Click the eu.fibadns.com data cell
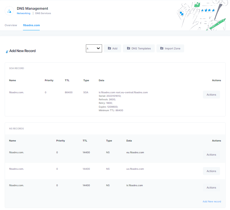 [135, 152]
